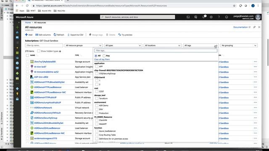Viewport: 269px width, 151px height.
Task: Open WWT bookmarks folder
Action: (x=31, y=11)
